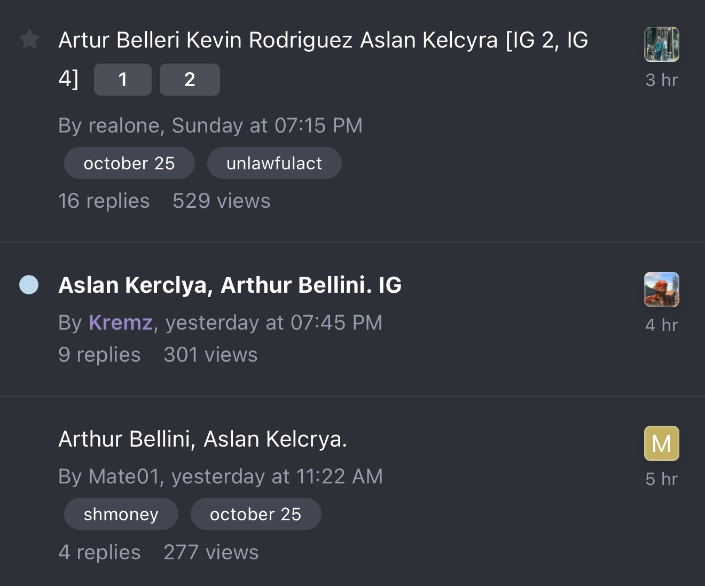Go to latest post from 5 hr ago
The width and height of the screenshot is (705, 586).
coord(661,479)
